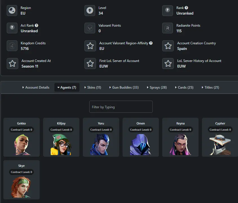Click the help icon beside Act Rank
This screenshot has width=238, height=203.
click(36, 26)
